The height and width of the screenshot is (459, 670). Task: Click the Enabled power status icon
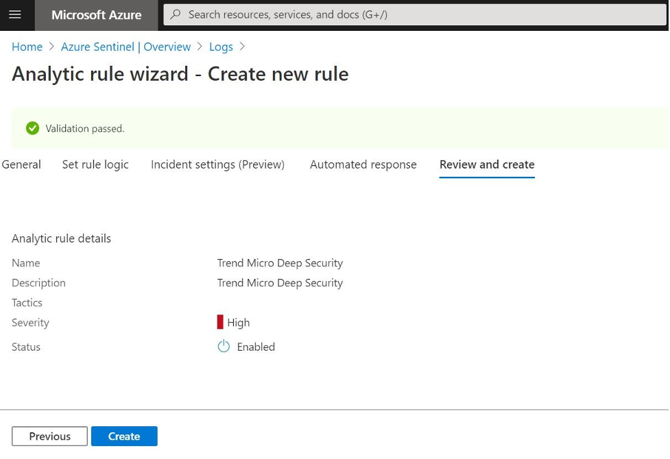(224, 346)
